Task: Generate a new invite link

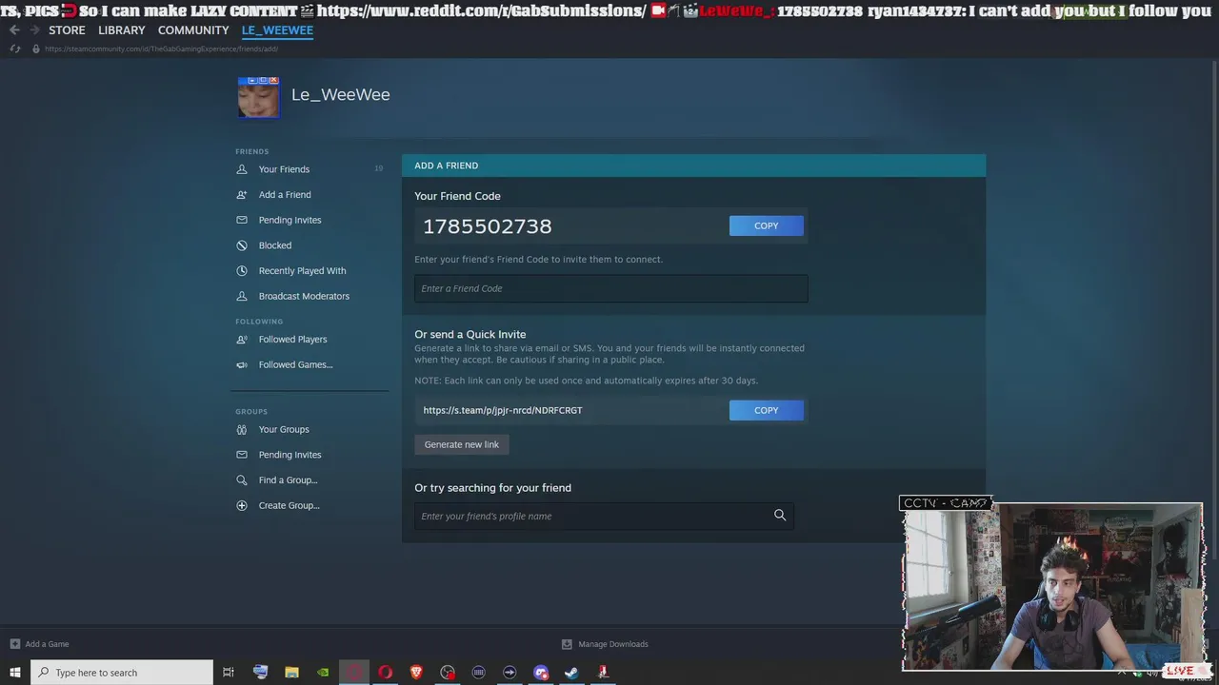Action: click(462, 444)
